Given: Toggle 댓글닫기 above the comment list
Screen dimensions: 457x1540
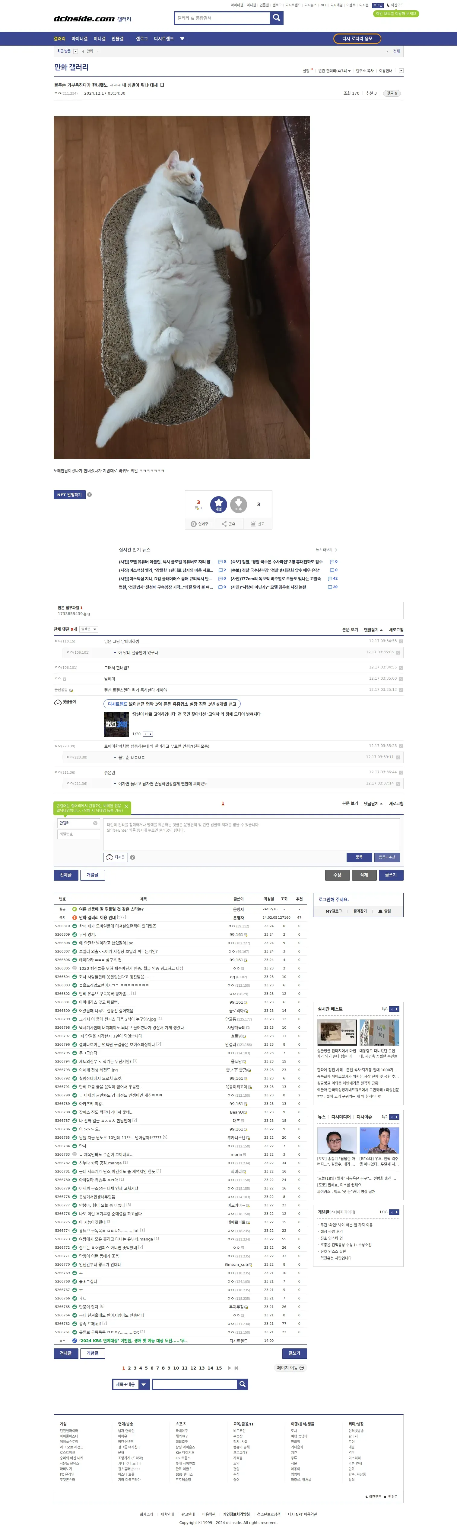Looking at the screenshot, I should [x=373, y=629].
